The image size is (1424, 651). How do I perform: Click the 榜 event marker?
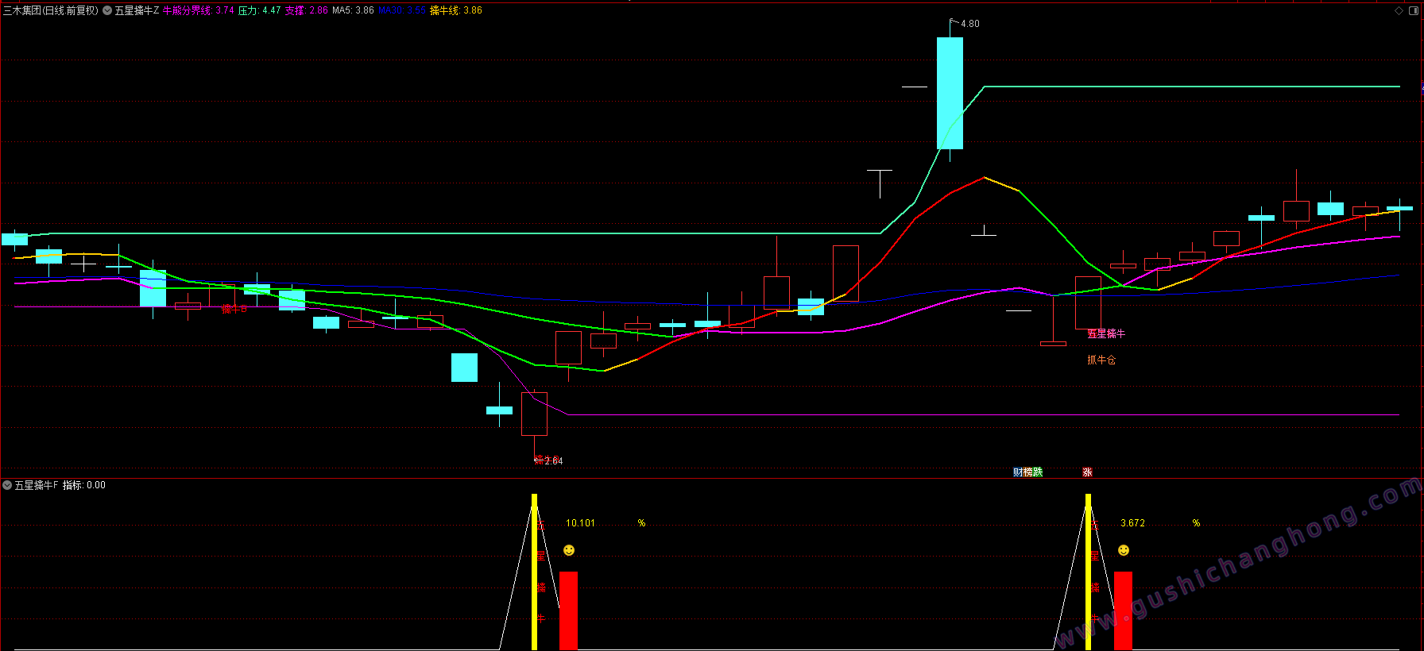tap(1027, 472)
